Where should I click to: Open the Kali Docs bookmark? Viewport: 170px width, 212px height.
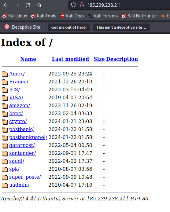pyautogui.click(x=72, y=16)
